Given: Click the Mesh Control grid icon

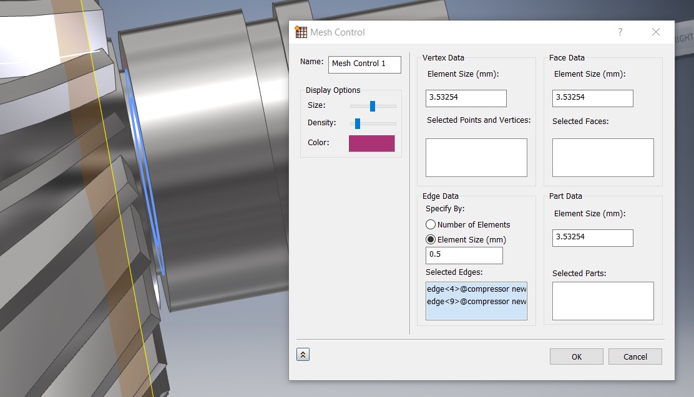Looking at the screenshot, I should pos(301,32).
